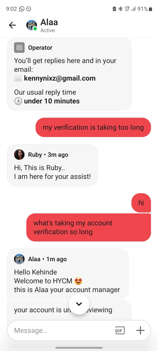This screenshot has width=158, height=351.
Task: Tap the battery indicator in status bar
Action: (150, 9)
